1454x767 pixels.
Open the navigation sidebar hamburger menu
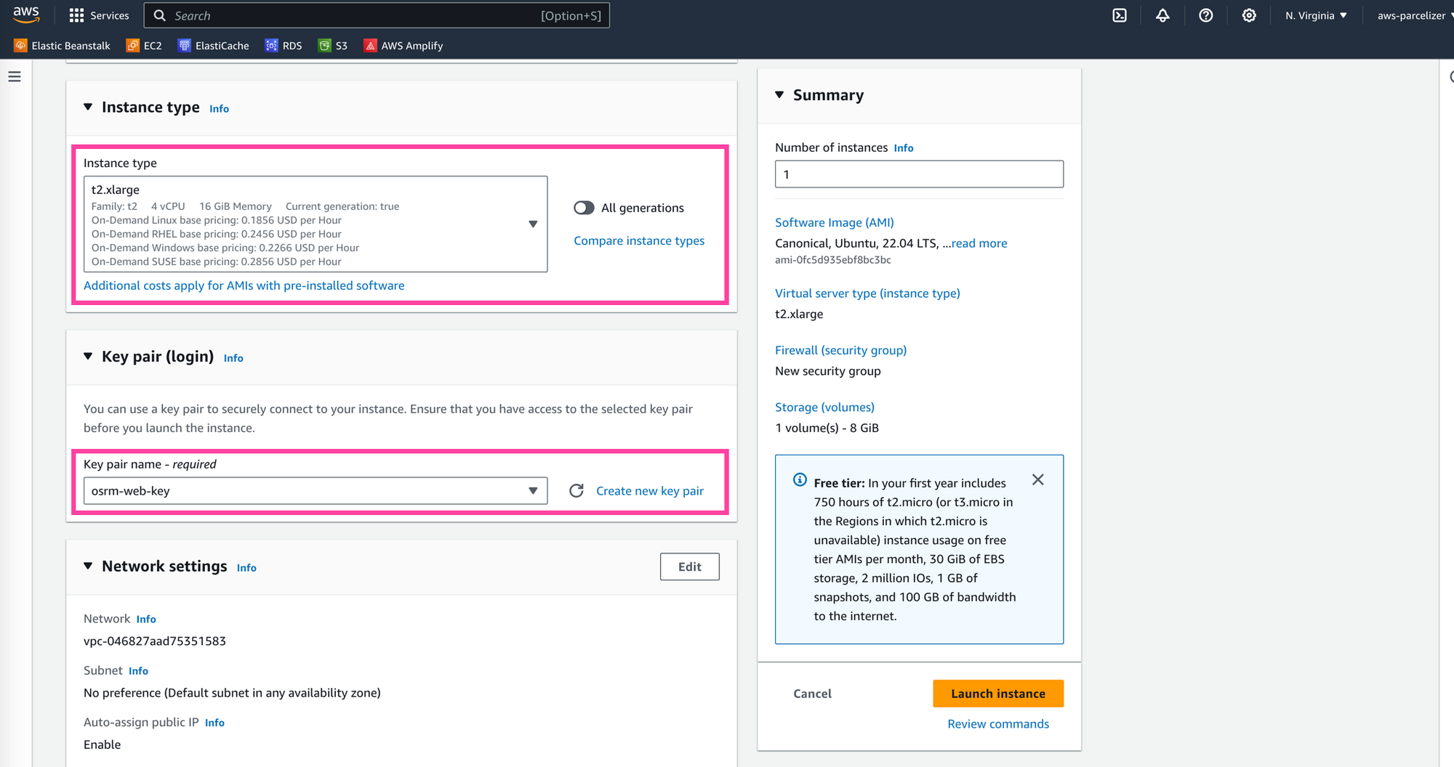[x=15, y=76]
